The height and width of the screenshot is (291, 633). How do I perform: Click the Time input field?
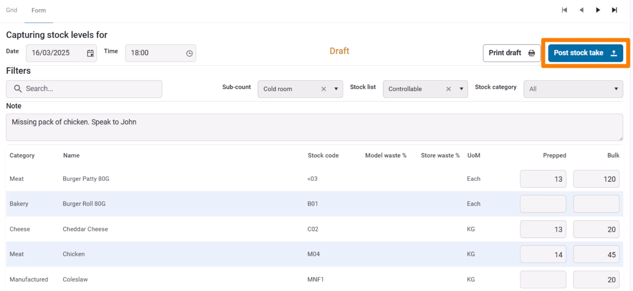coord(160,53)
